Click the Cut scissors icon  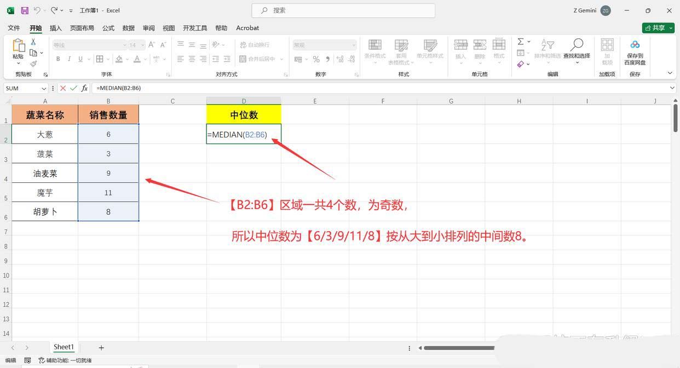[33, 42]
